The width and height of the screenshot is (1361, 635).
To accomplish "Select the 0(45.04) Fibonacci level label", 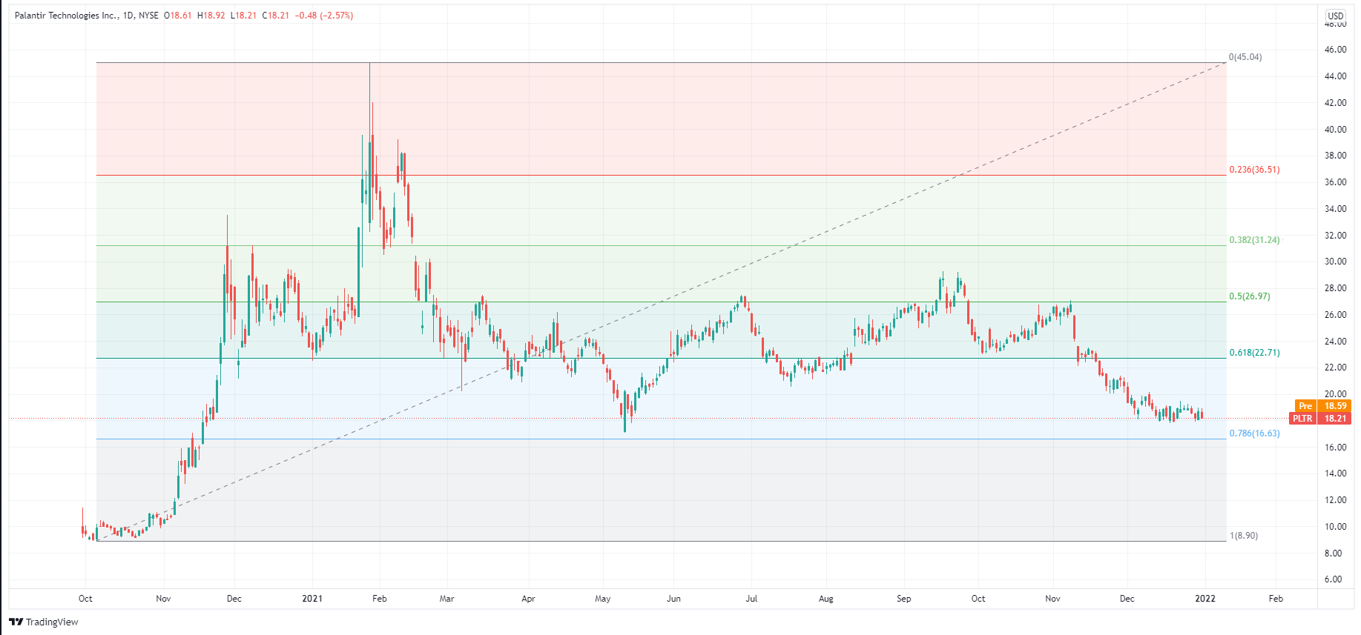I will [x=1245, y=57].
